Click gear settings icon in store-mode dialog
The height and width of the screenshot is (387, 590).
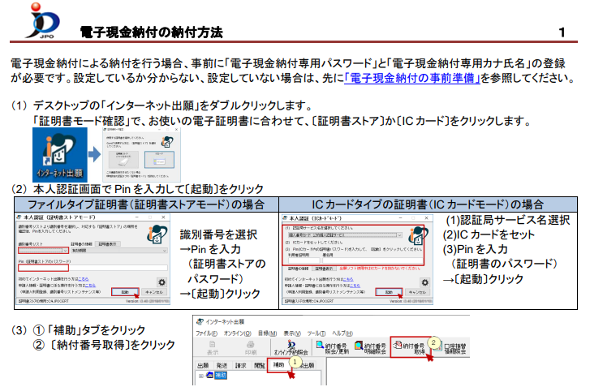point(161,282)
